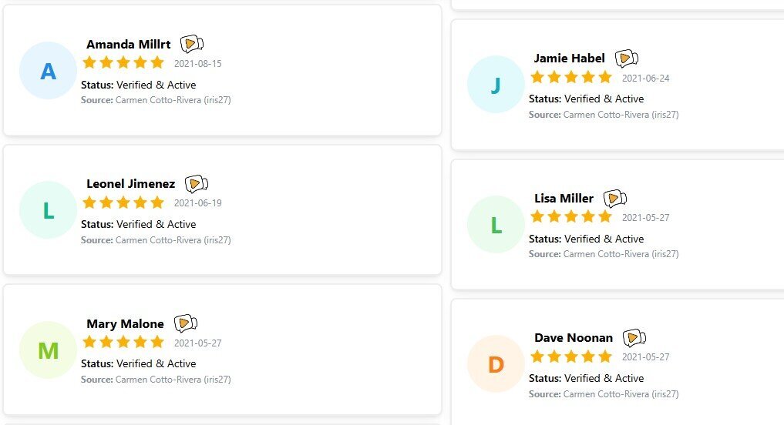
Task: Click the cyan J avatar
Action: tap(496, 85)
